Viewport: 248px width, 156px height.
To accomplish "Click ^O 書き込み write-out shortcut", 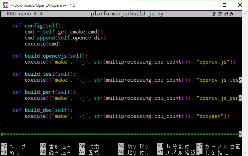I will pyautogui.click(x=55, y=146).
